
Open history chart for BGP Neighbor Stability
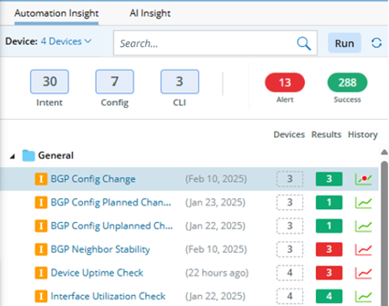coord(363,250)
